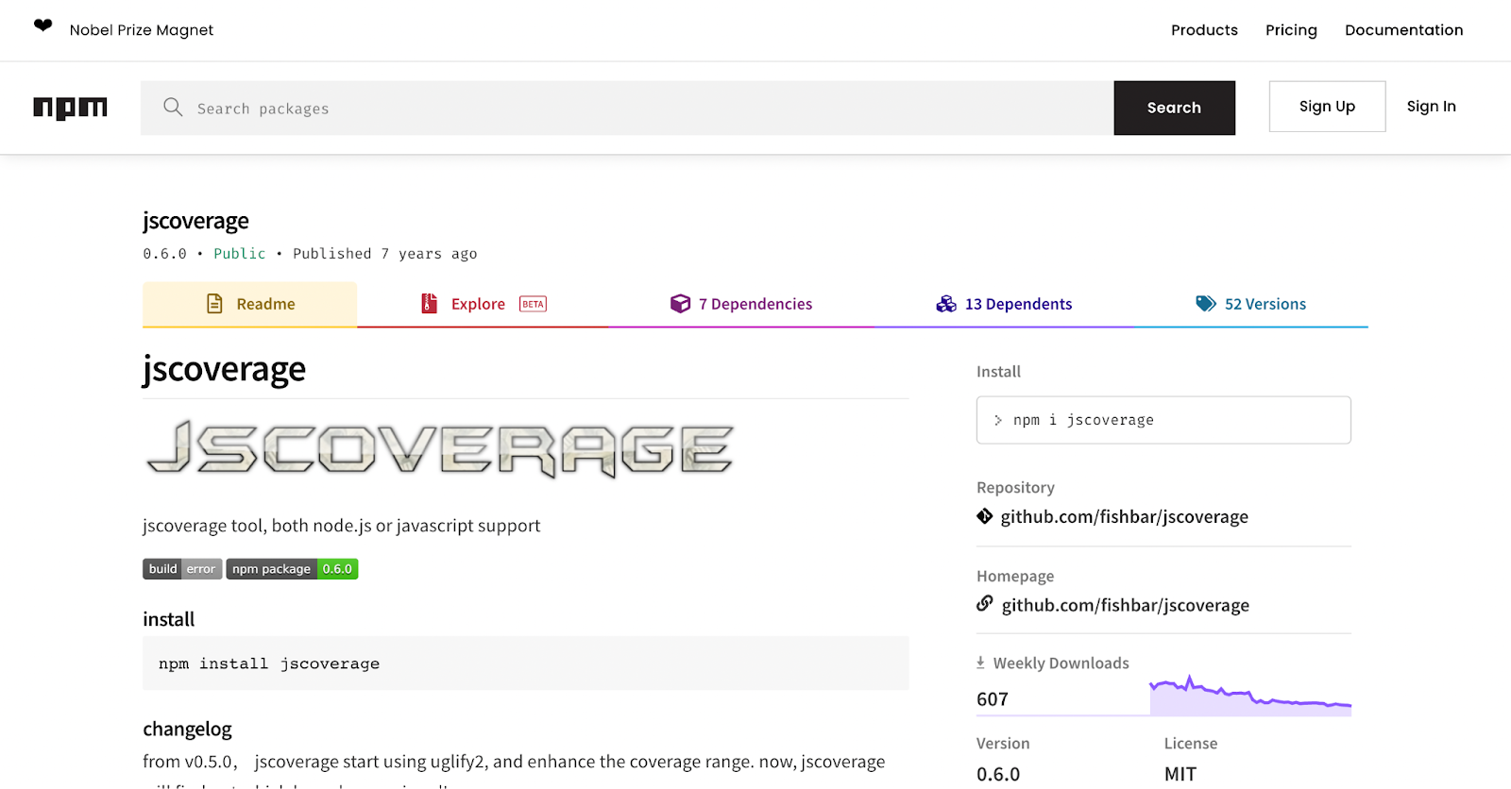The height and width of the screenshot is (789, 1511).
Task: Open the Homepage github.com/fishbar/jscoverage link
Action: tap(1125, 605)
